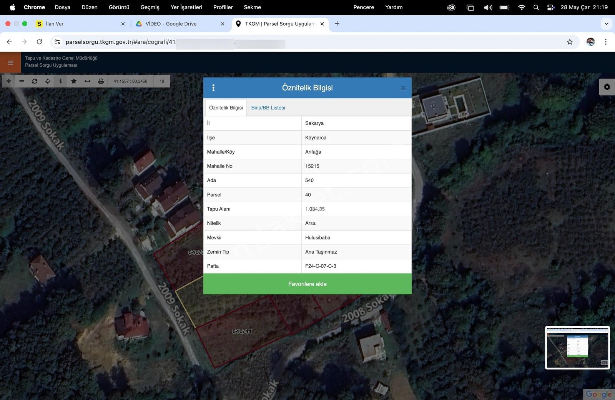Reload the current page
Image resolution: width=615 pixels, height=400 pixels.
[x=39, y=42]
